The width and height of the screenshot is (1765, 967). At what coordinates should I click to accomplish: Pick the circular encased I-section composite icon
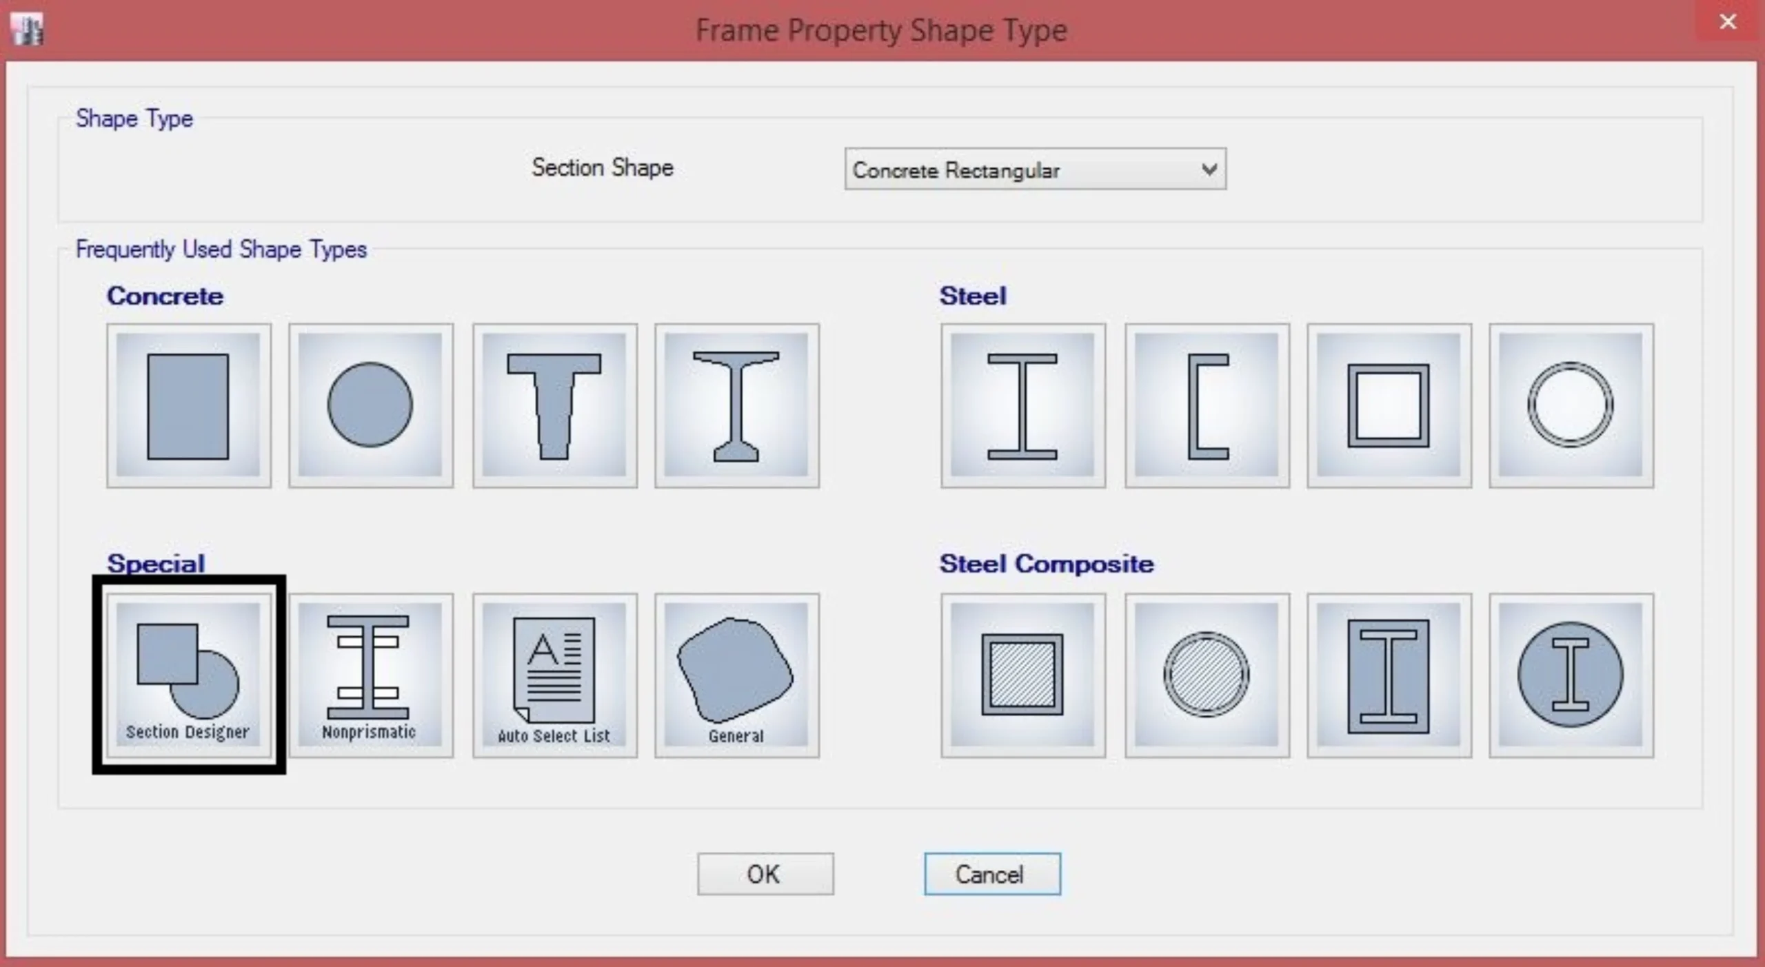click(1571, 675)
